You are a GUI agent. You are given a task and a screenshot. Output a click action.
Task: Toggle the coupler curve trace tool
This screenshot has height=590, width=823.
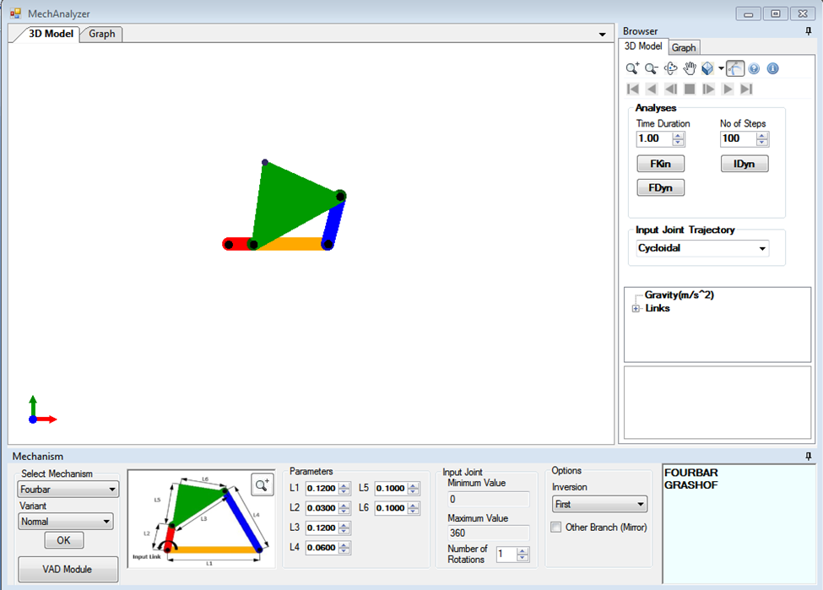735,68
